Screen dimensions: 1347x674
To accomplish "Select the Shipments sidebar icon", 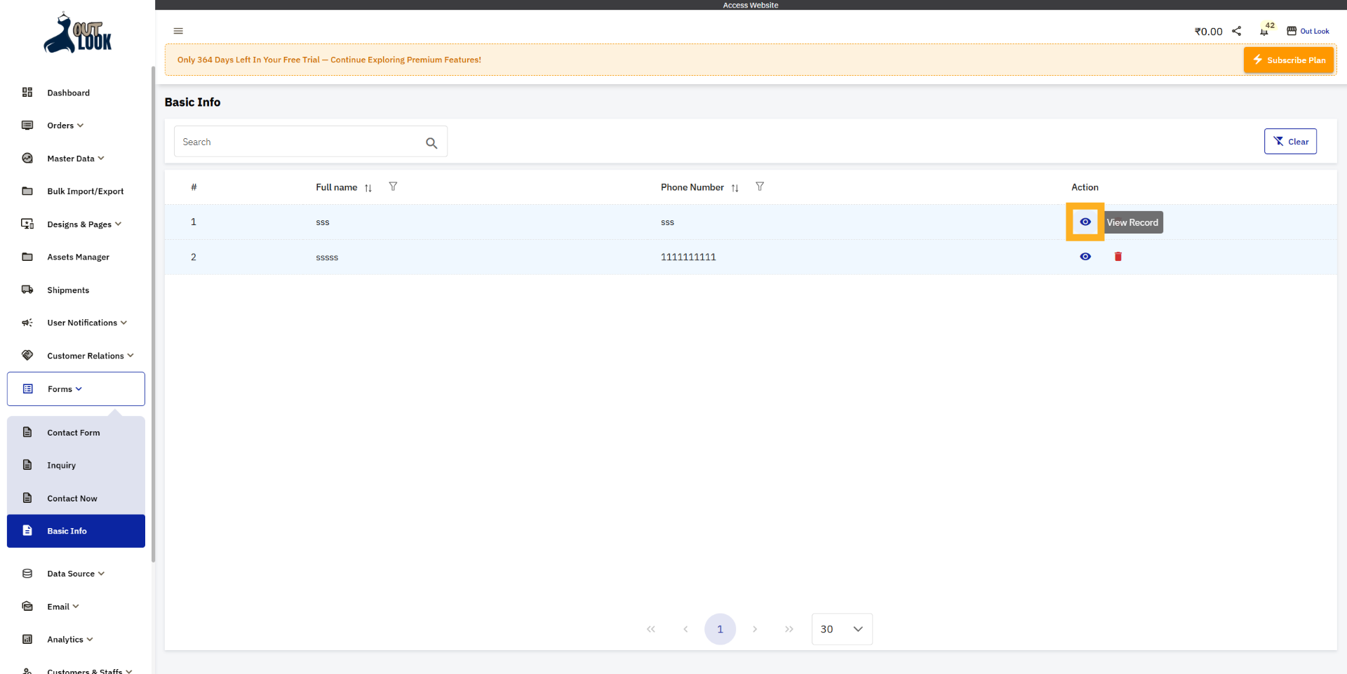I will pos(27,290).
